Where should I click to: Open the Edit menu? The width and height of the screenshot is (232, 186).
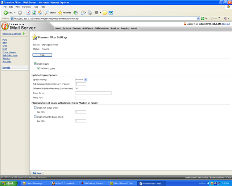point(11,7)
